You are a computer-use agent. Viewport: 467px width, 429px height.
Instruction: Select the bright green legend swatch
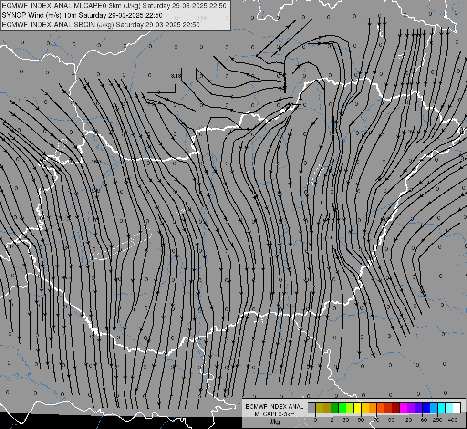(342, 408)
